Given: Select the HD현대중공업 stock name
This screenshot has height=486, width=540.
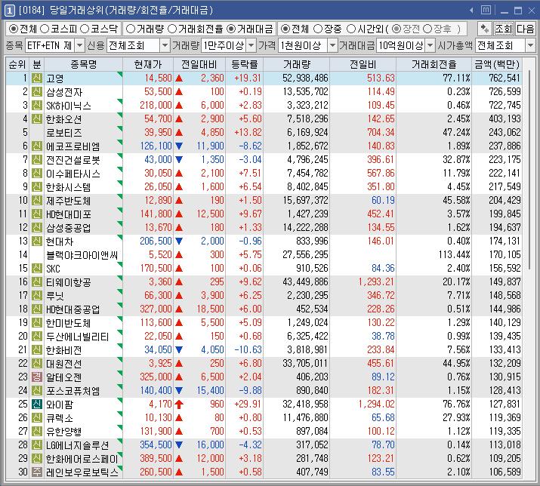Looking at the screenshot, I should tap(73, 309).
